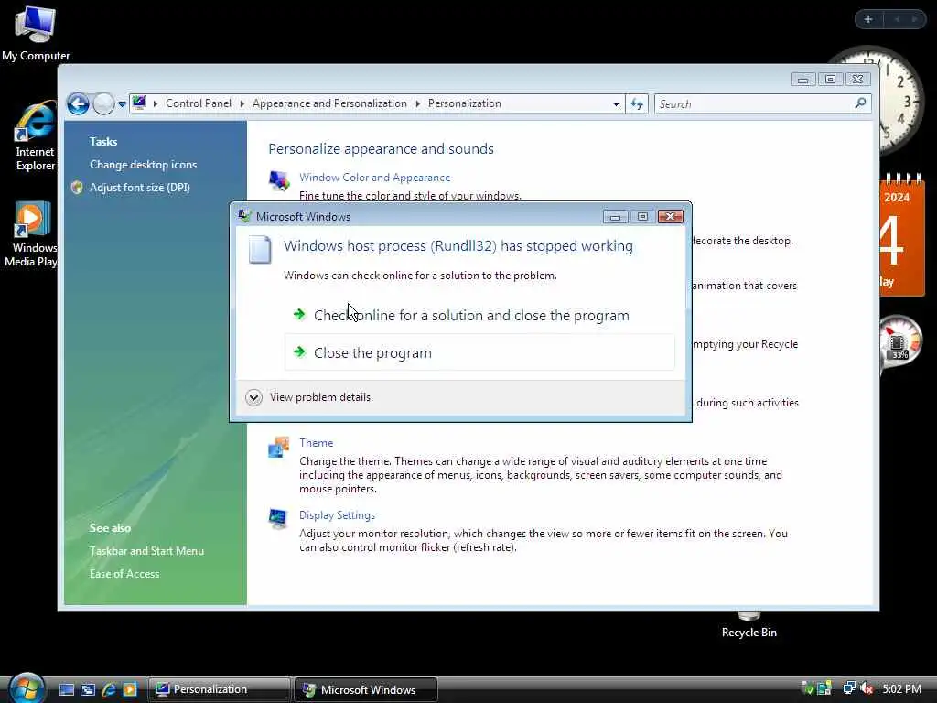The image size is (937, 703).
Task: Click the Control Panel address bar icon
Action: point(139,103)
